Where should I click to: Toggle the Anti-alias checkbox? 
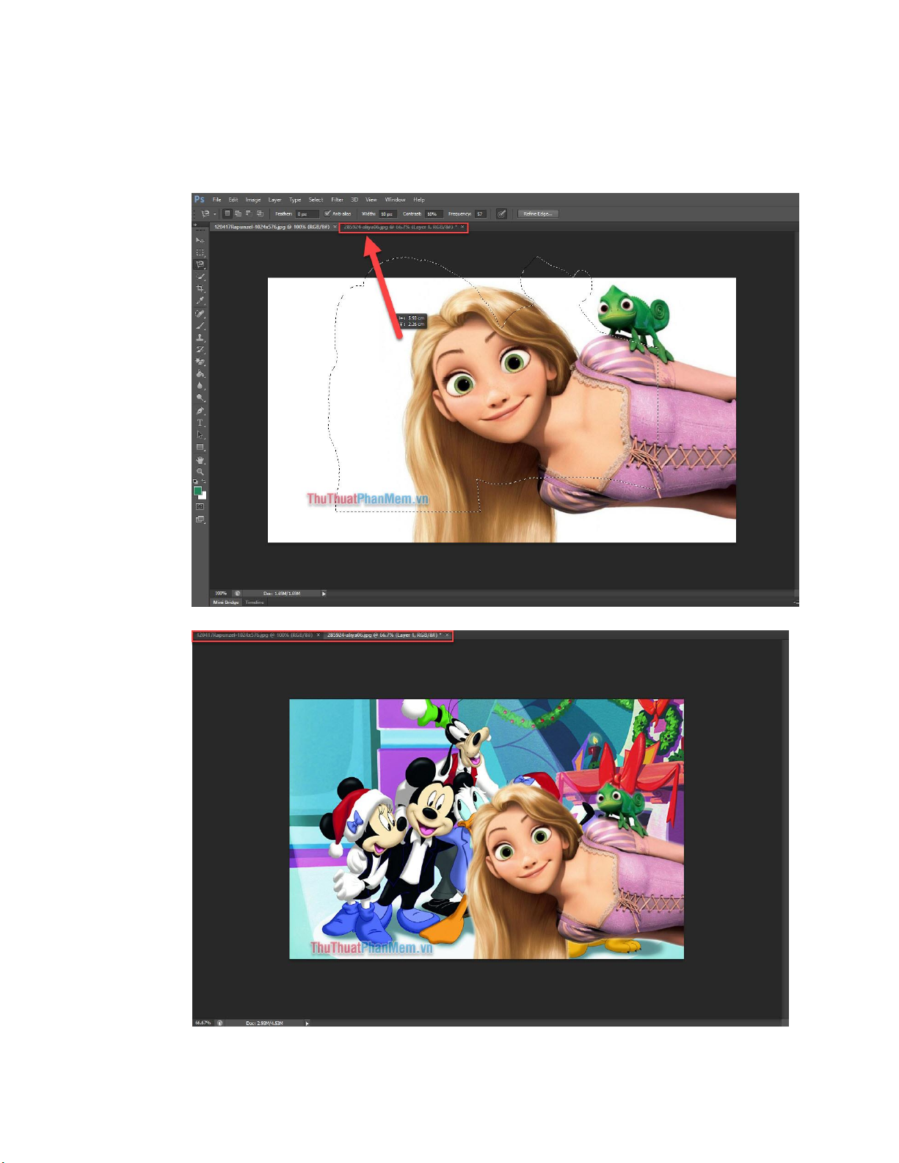(x=327, y=214)
